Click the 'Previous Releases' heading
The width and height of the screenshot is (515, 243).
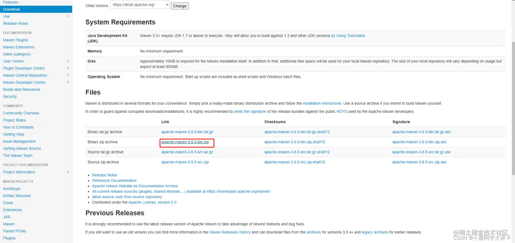tap(115, 213)
